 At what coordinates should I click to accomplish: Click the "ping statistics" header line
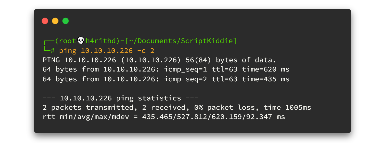tap(129, 98)
